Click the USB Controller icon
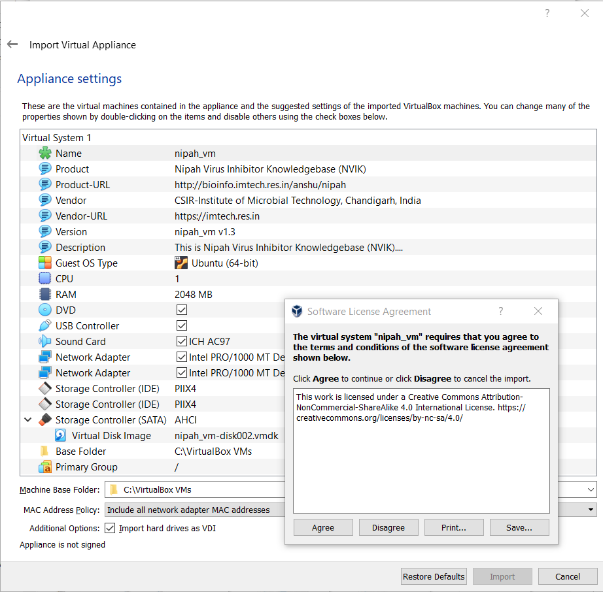 44,326
